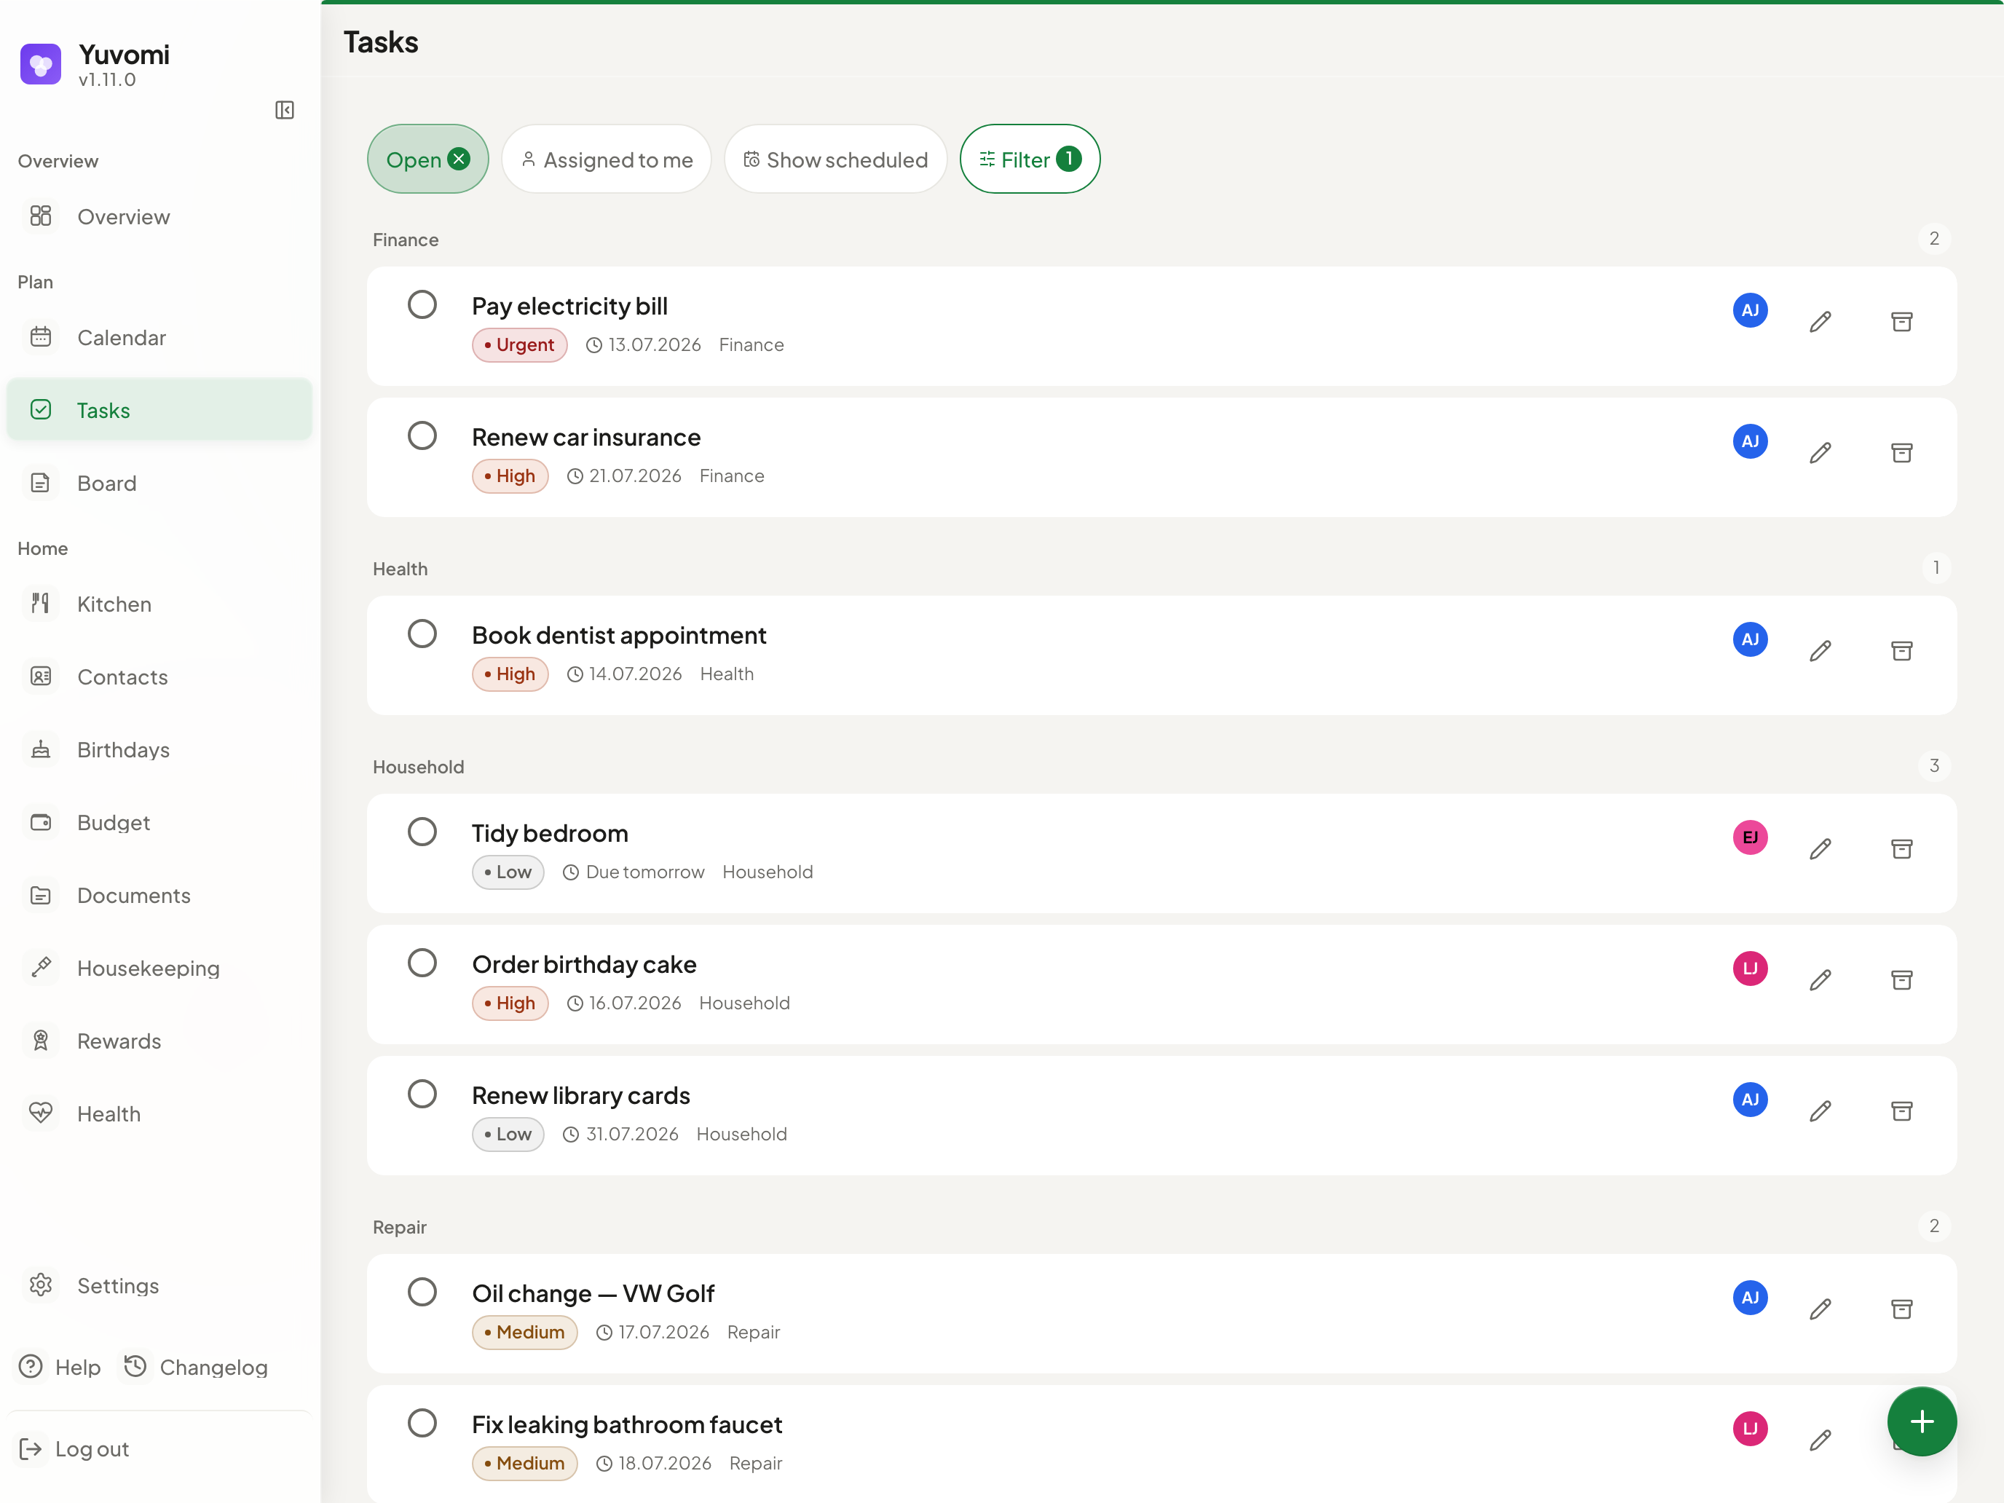Archive the Order birthday cake task
2004x1503 pixels.
pyautogui.click(x=1901, y=980)
